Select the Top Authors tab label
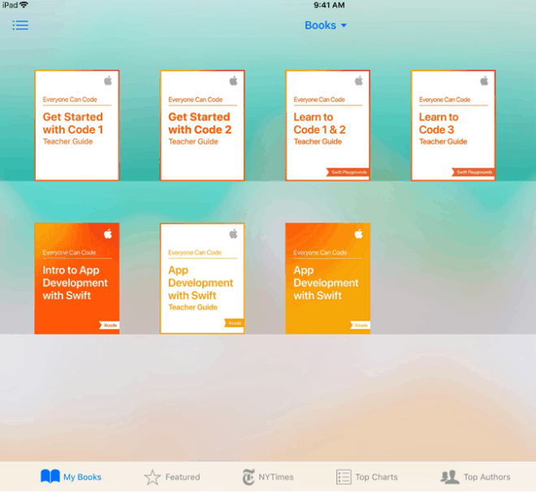This screenshot has width=536, height=492. point(487,477)
